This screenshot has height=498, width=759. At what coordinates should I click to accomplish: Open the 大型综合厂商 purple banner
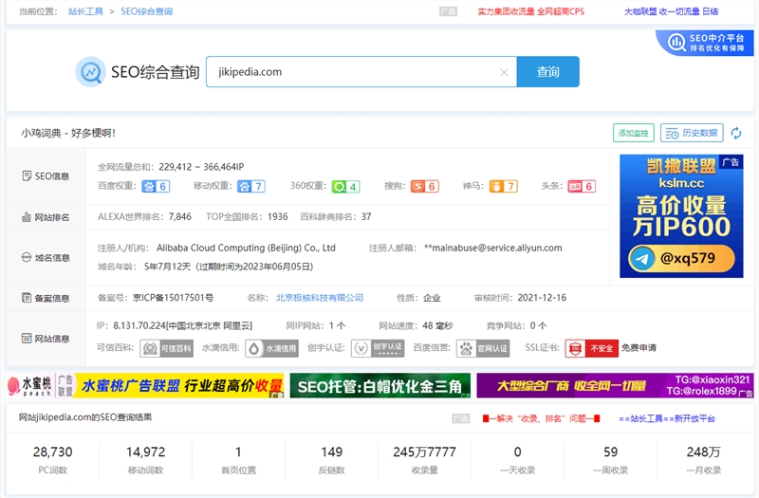(x=615, y=386)
